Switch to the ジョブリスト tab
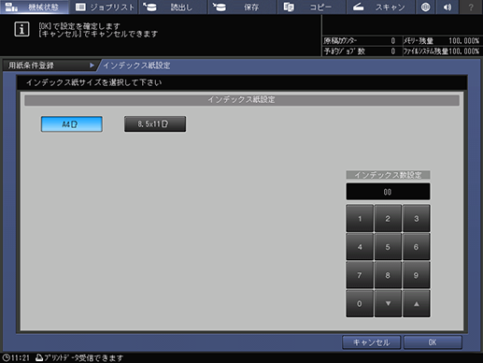 104,7
